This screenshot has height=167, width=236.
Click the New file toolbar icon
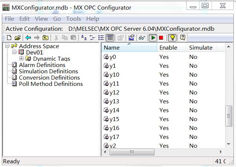point(9,38)
